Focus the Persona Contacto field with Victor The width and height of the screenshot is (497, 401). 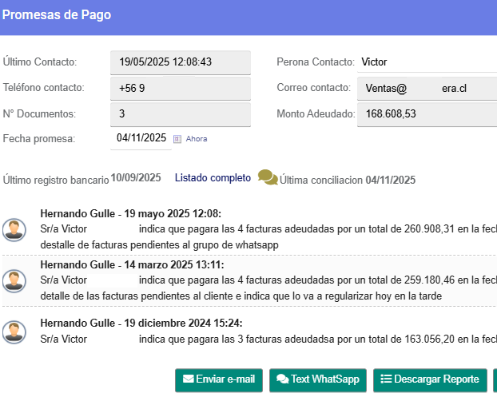click(427, 62)
